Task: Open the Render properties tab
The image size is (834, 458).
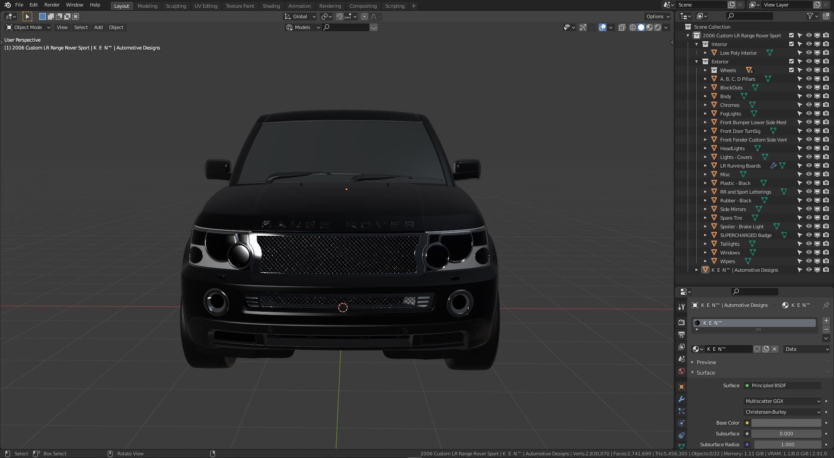Action: coord(681,323)
